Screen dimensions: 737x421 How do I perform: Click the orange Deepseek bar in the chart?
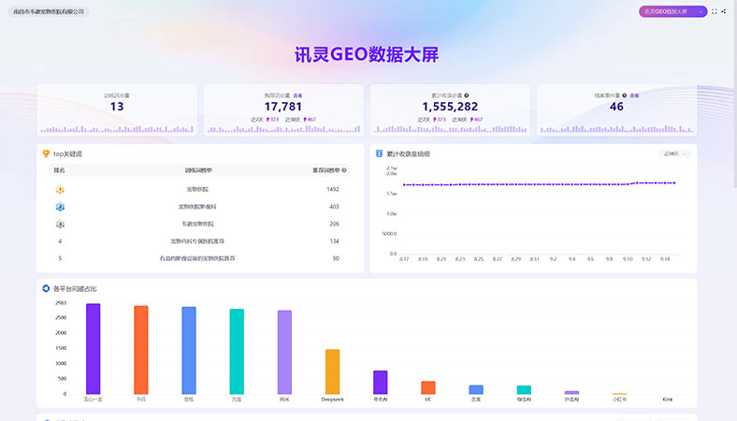pyautogui.click(x=332, y=371)
